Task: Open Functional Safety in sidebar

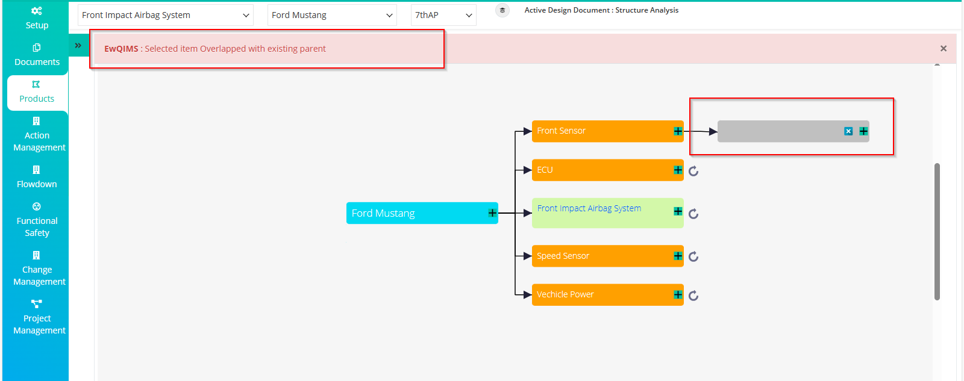Action: (x=37, y=220)
